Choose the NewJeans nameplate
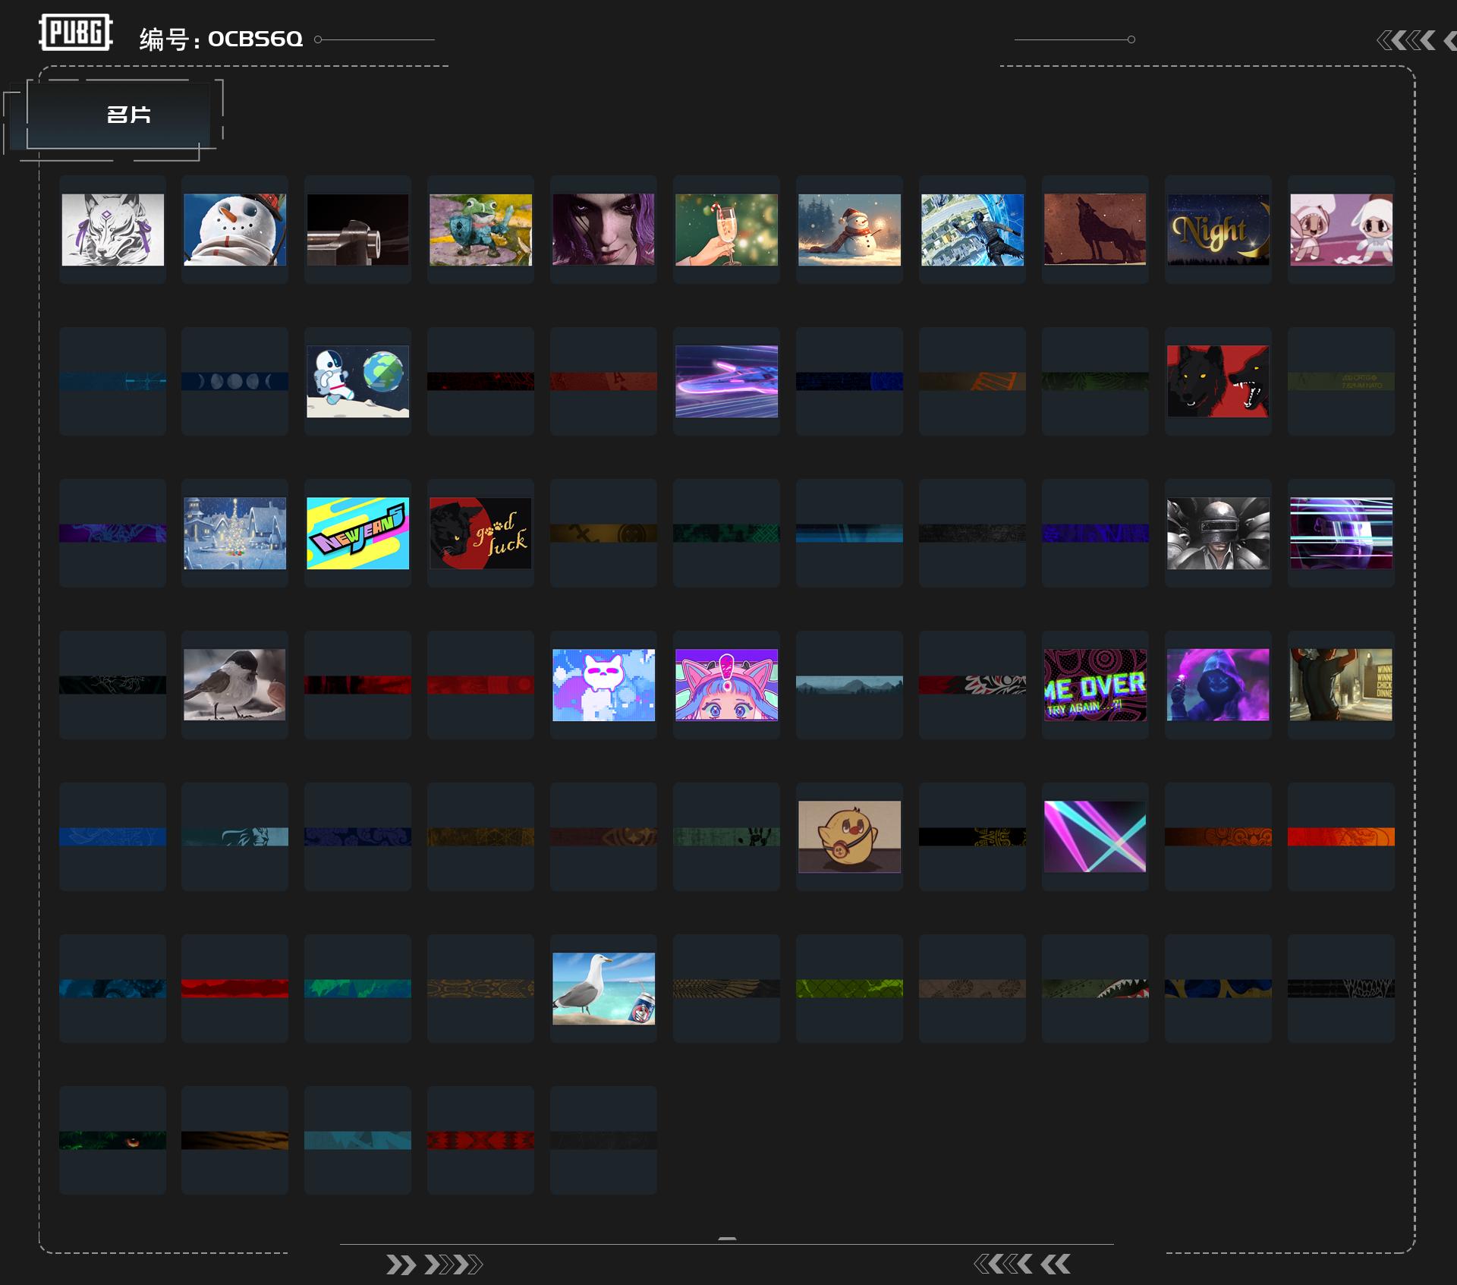 coord(357,533)
